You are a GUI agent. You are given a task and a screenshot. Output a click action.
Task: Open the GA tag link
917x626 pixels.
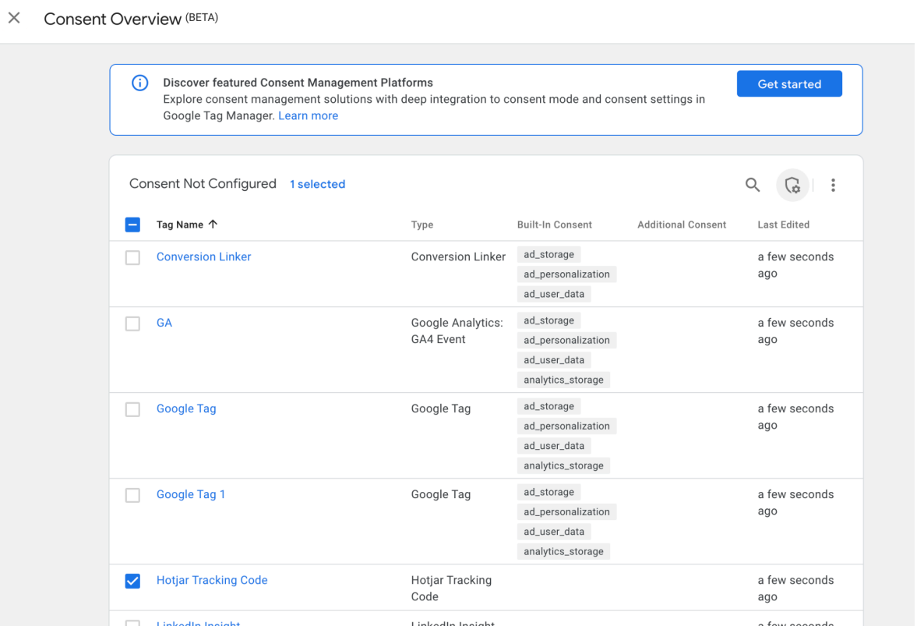[164, 323]
